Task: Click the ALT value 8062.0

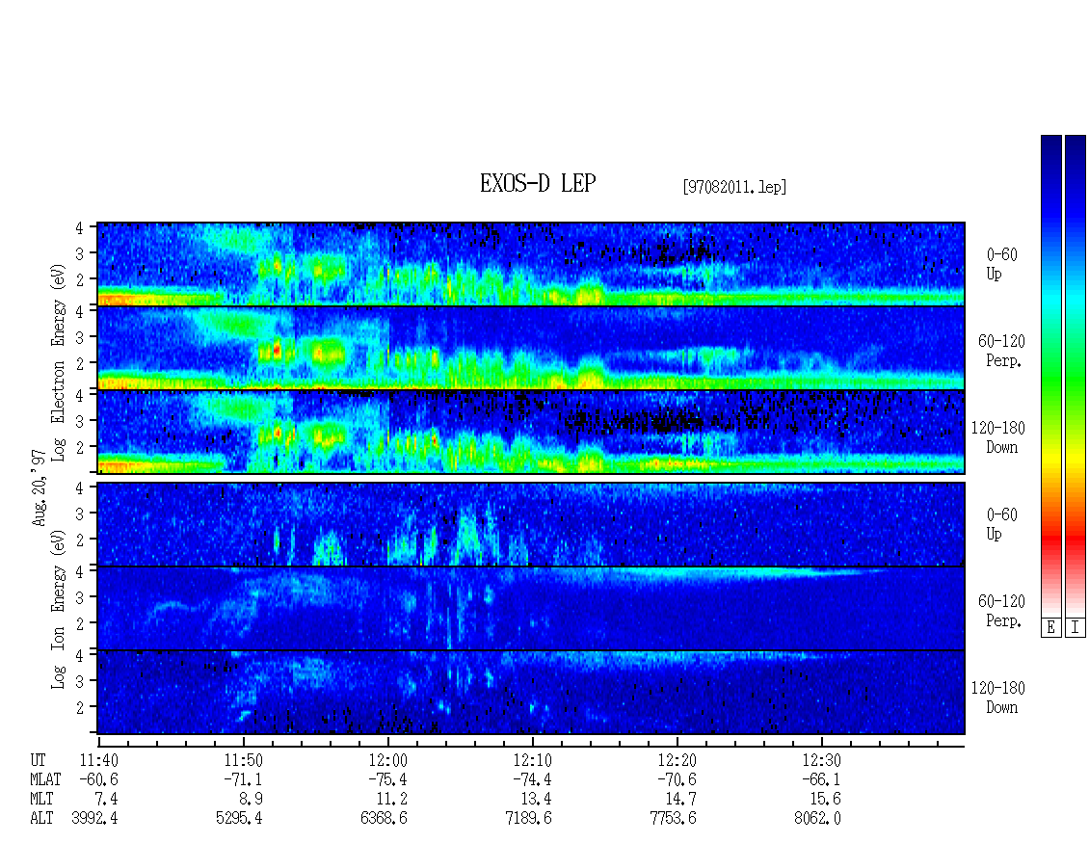Action: tap(817, 818)
